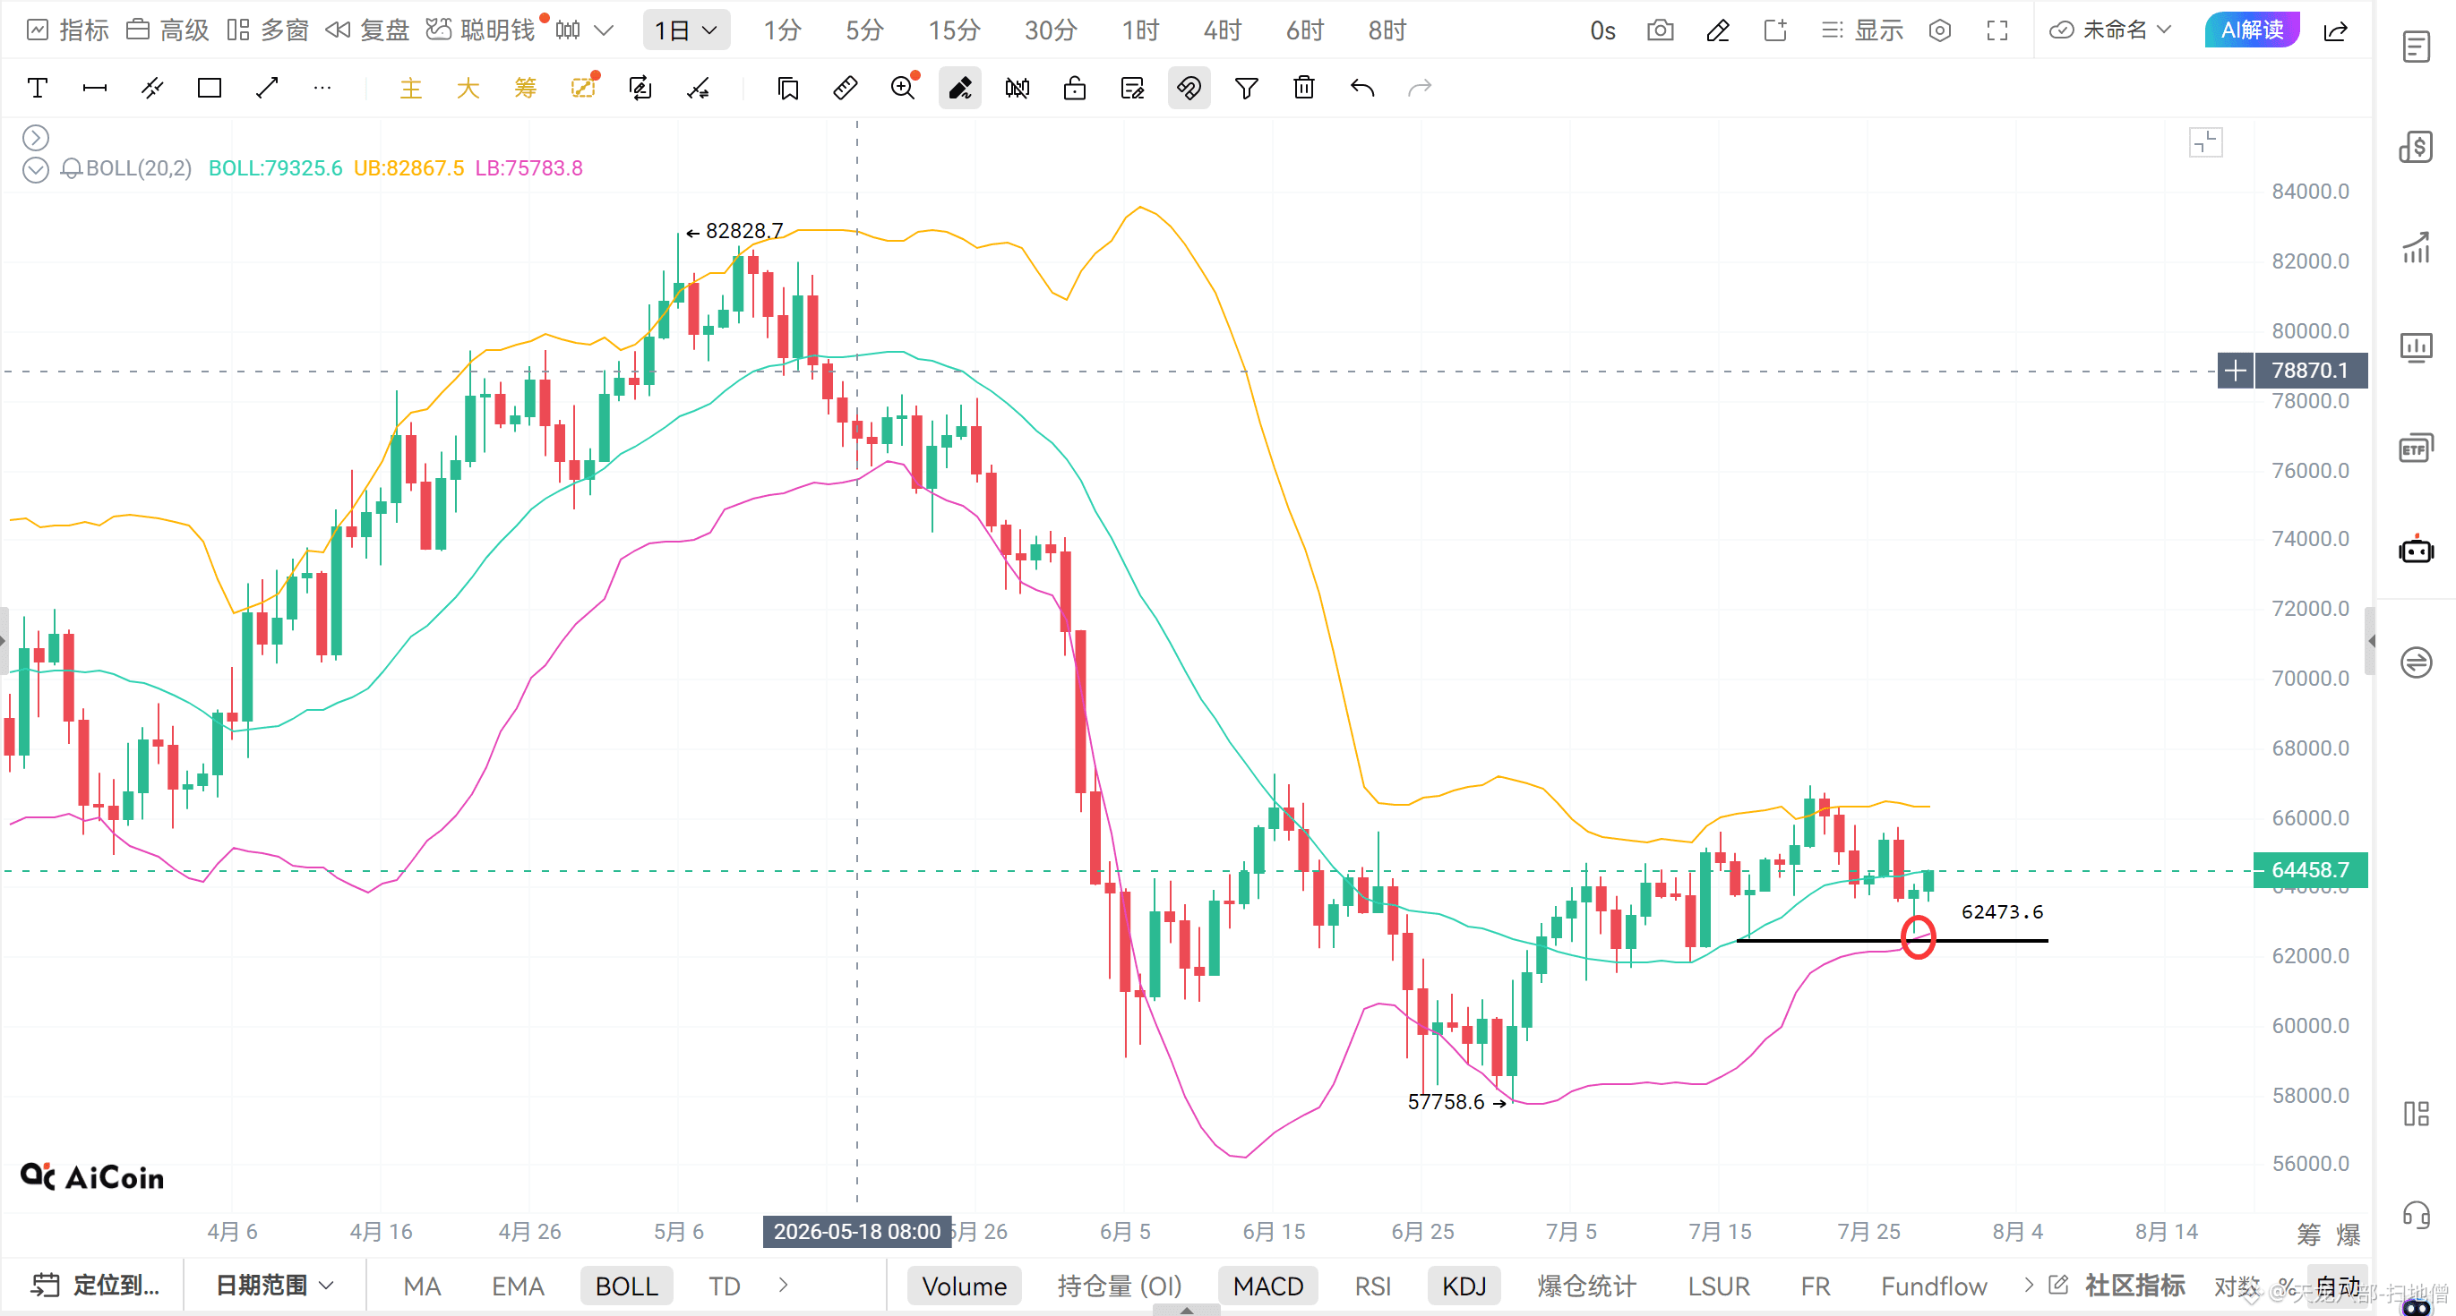Expand more main indicators chevron after TD

point(783,1286)
